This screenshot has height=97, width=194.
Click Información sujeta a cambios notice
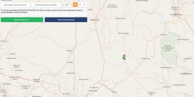point(46,5)
